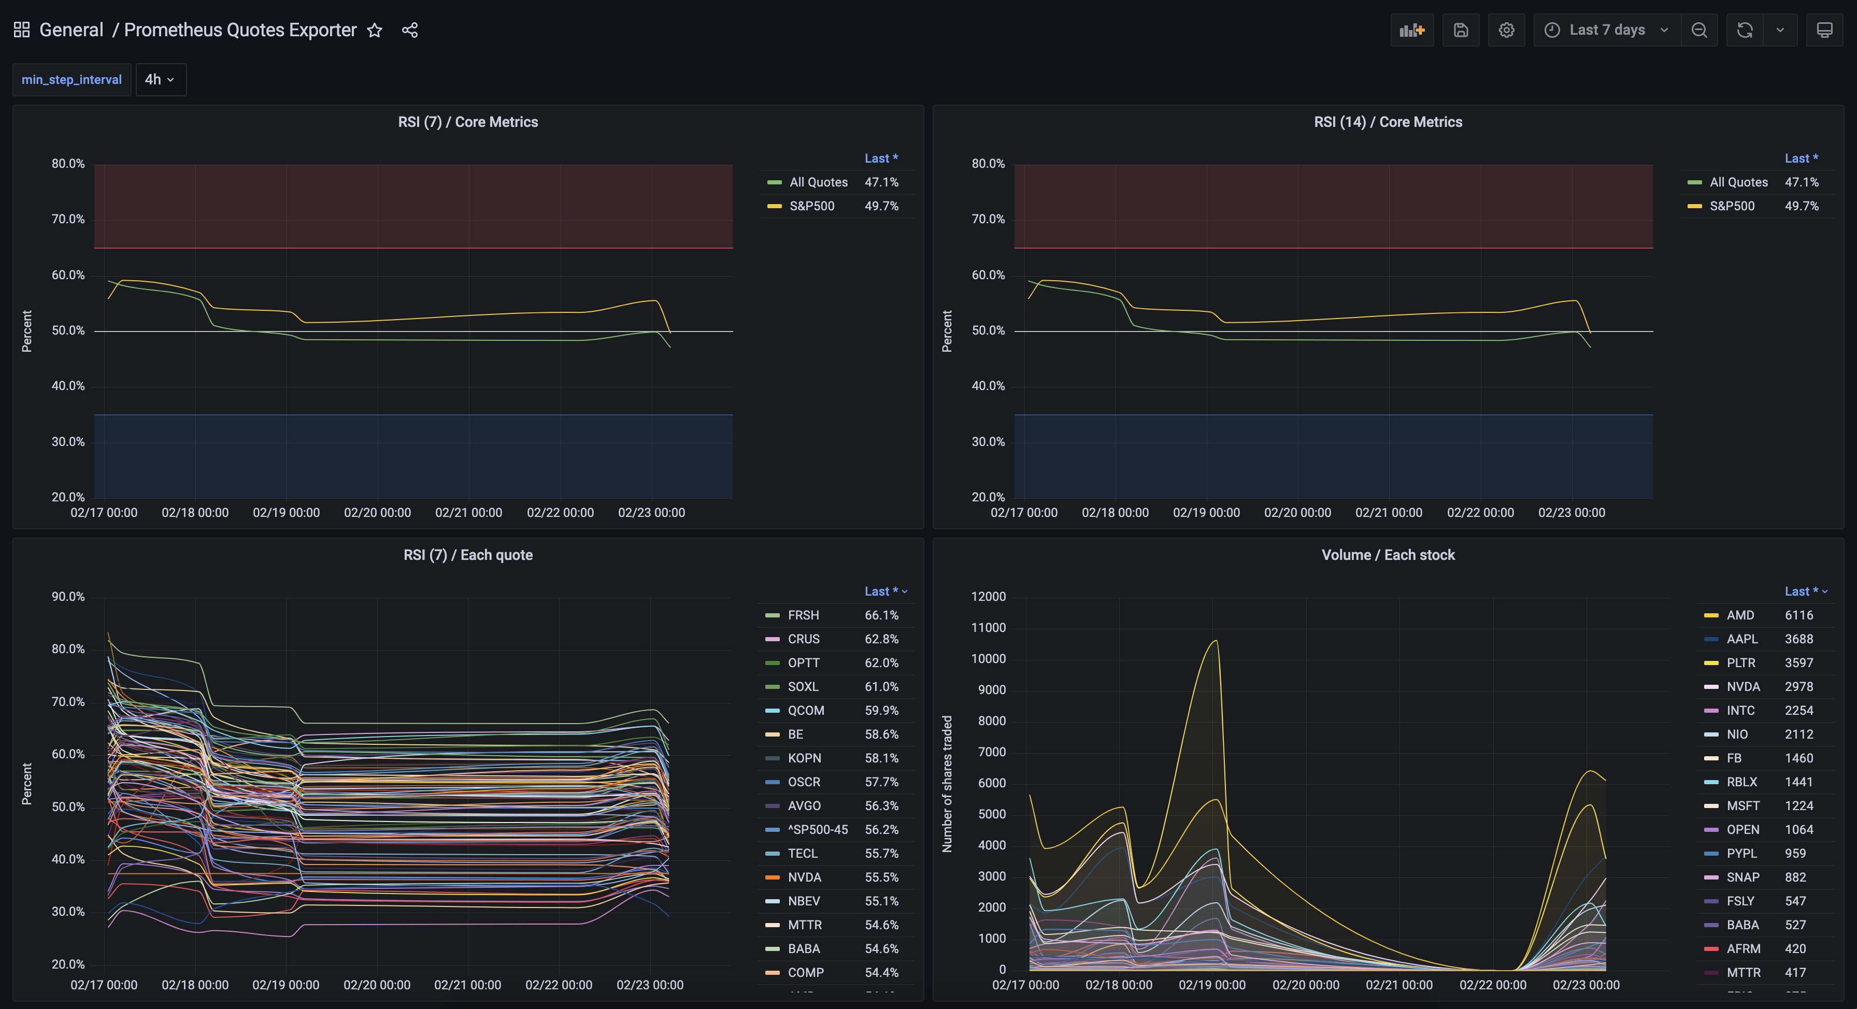Select OSCR in the Each quote legend
This screenshot has width=1857, height=1009.
[804, 782]
